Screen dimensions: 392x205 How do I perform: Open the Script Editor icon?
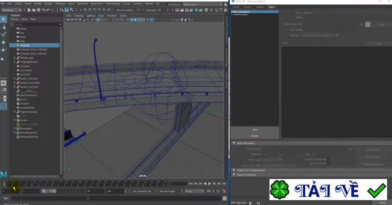click(225, 197)
